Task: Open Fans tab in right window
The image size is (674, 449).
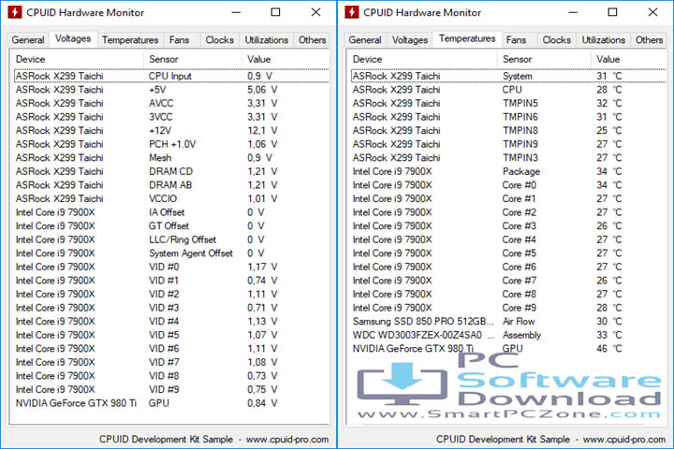Action: coord(516,40)
